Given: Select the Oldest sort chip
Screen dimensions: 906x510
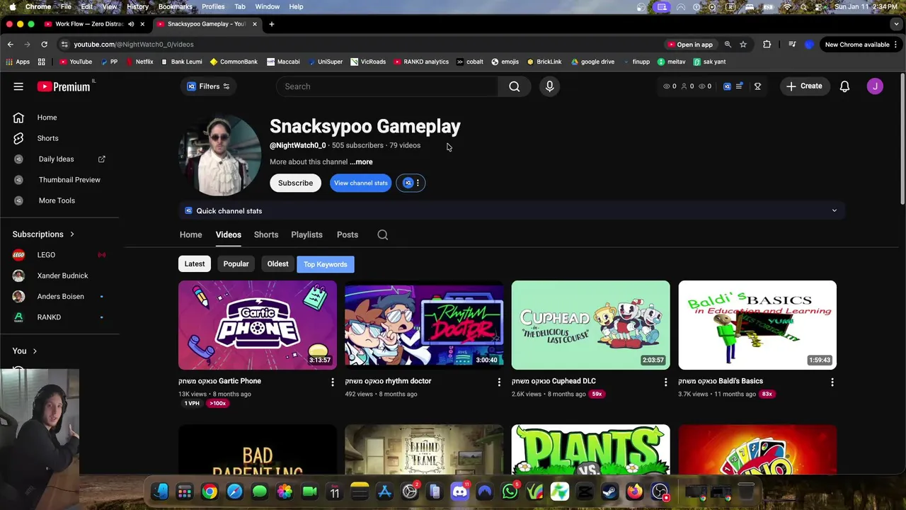Looking at the screenshot, I should pyautogui.click(x=277, y=264).
